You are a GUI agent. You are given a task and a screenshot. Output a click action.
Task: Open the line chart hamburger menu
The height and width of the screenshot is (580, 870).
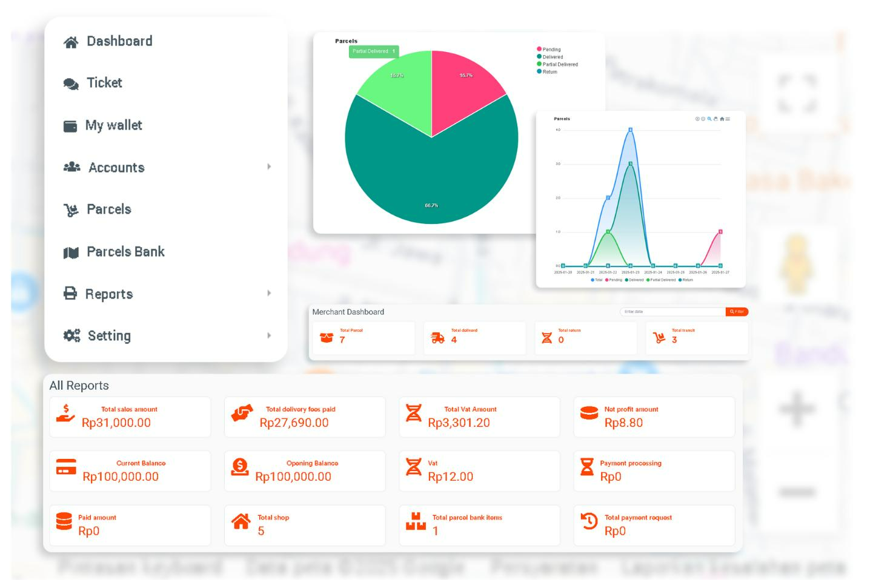coord(728,119)
